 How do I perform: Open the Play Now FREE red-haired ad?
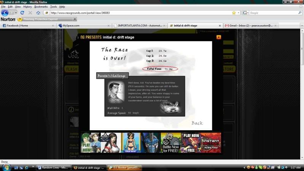(x=191, y=143)
